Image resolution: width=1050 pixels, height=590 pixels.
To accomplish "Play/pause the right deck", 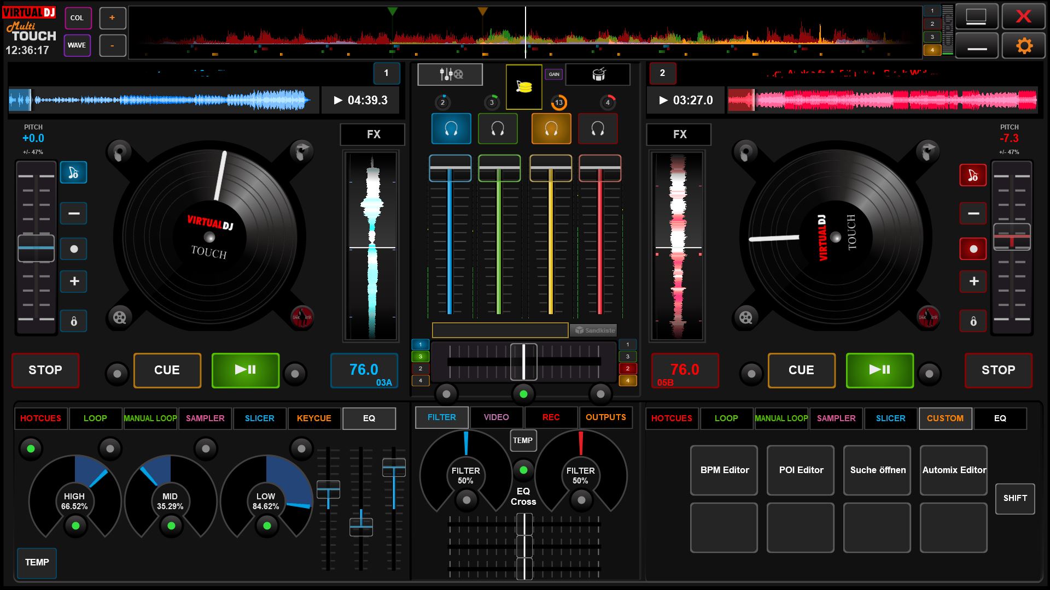I will (880, 370).
